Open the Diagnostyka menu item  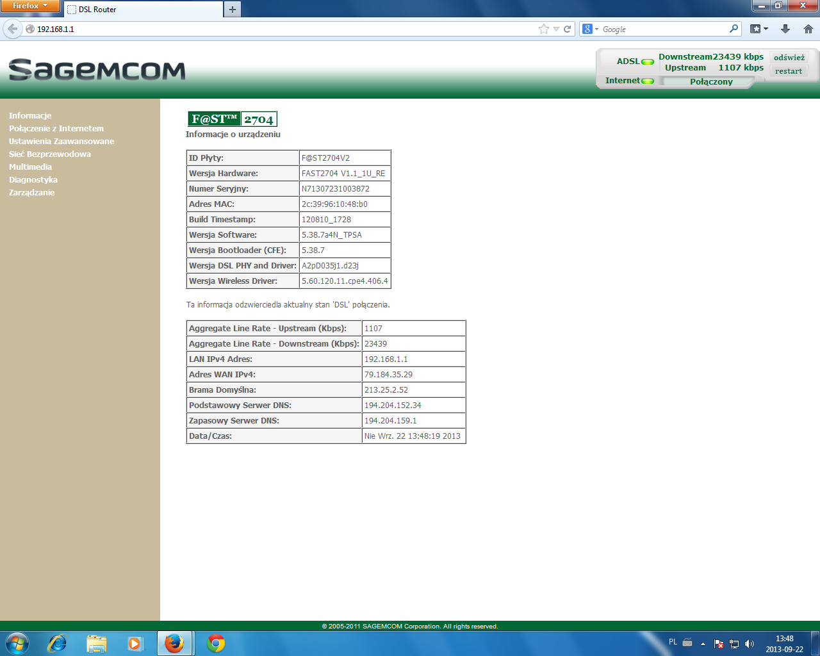point(33,180)
